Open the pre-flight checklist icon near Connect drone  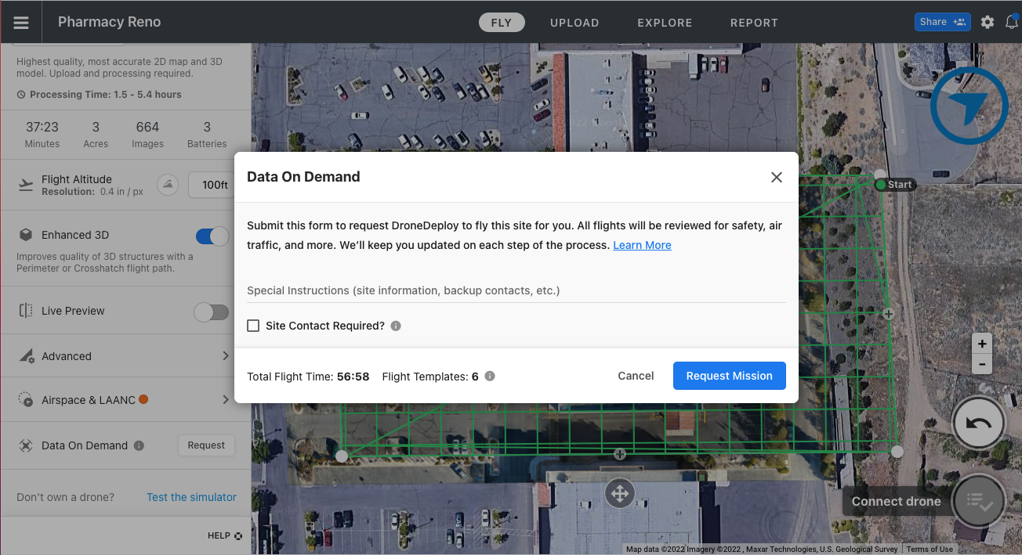979,501
